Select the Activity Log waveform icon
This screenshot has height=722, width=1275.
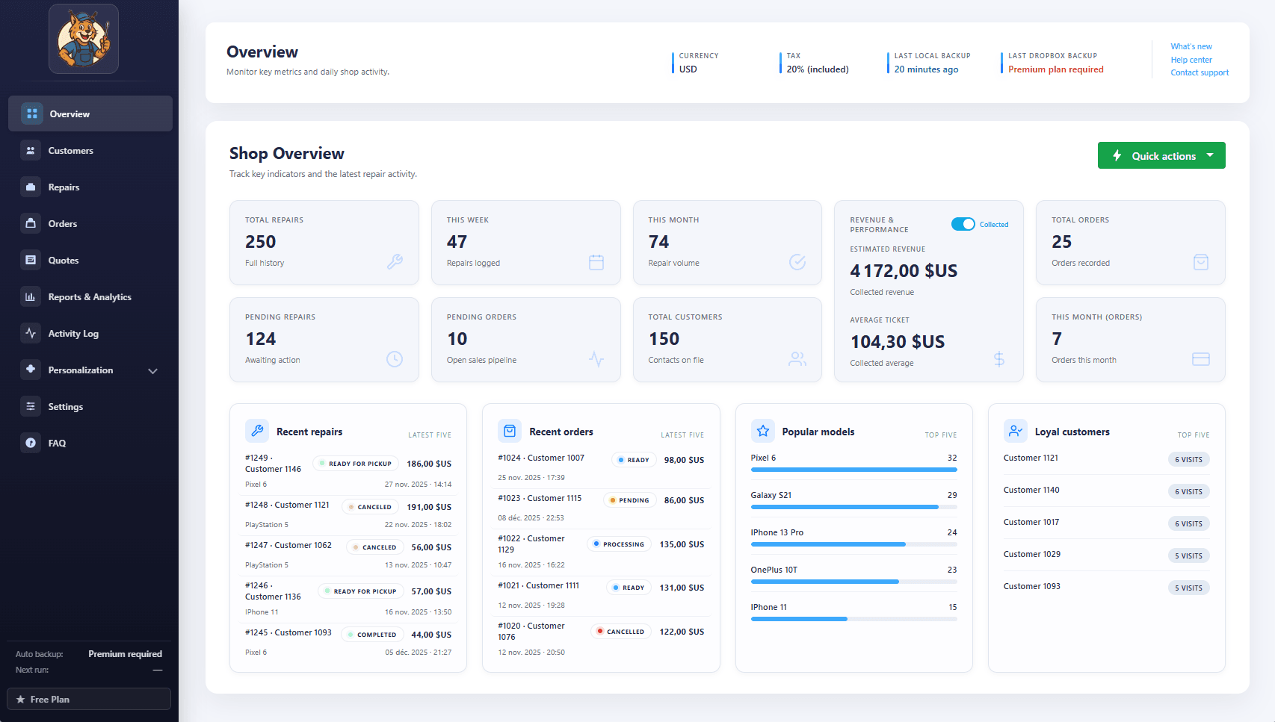pos(31,333)
